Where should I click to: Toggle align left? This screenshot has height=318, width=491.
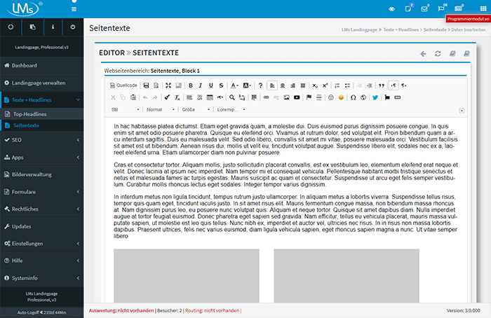pyautogui.click(x=272, y=85)
